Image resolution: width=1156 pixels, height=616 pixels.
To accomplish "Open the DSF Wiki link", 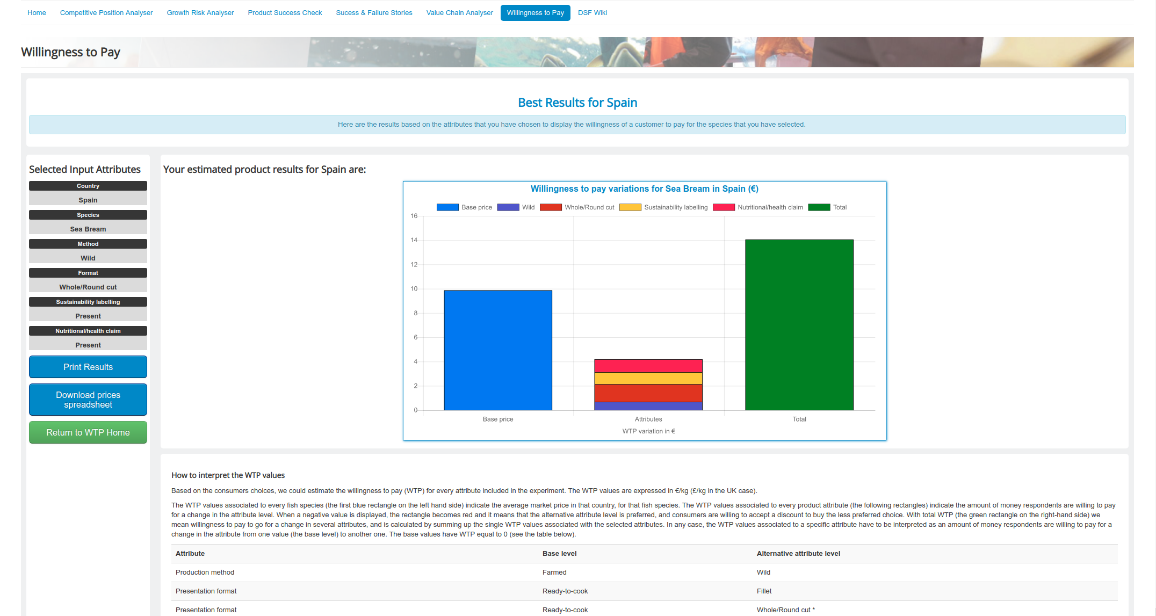I will (593, 13).
